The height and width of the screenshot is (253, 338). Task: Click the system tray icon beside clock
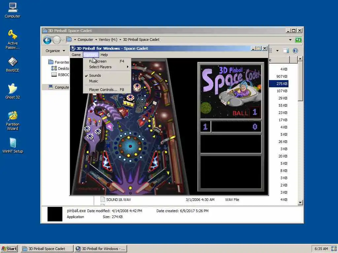(x=334, y=249)
